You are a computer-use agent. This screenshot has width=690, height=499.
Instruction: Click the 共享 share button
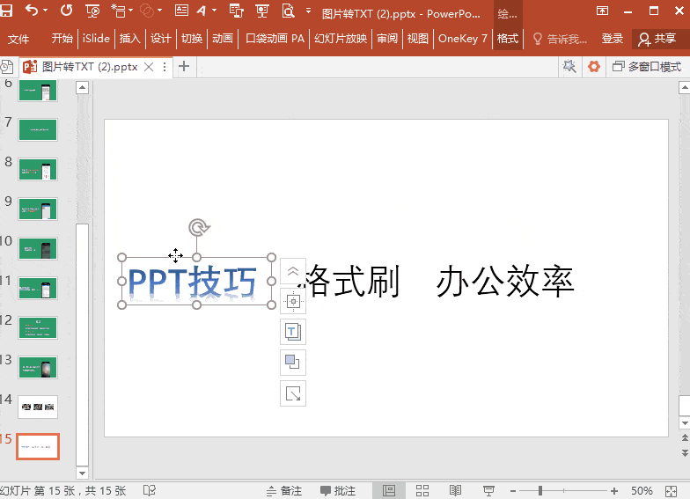(x=657, y=39)
